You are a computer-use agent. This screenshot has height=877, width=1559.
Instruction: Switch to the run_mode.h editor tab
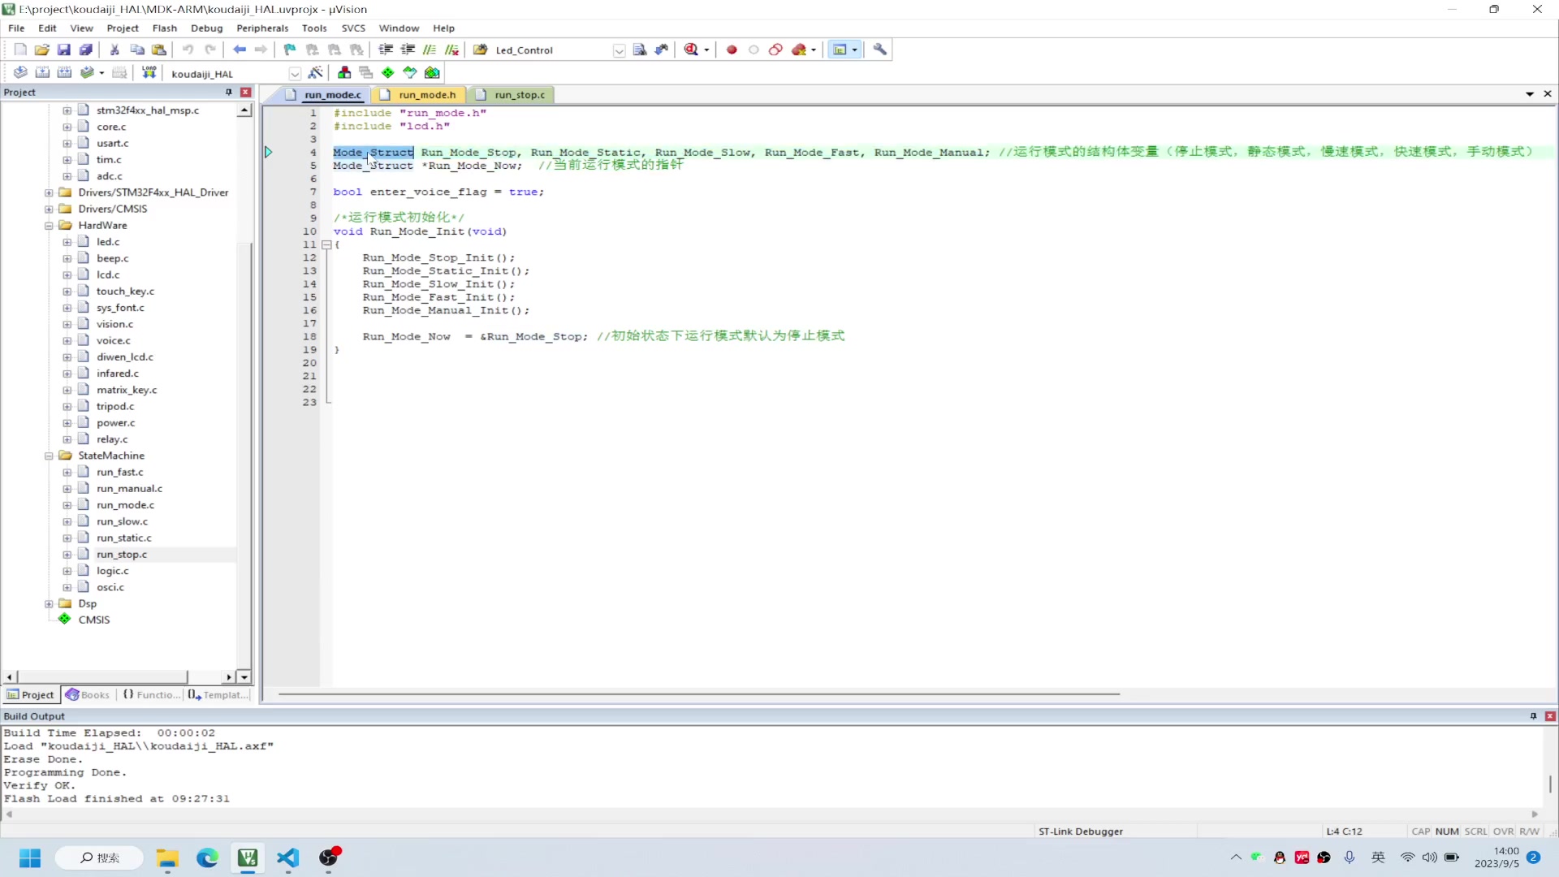pyautogui.click(x=420, y=95)
